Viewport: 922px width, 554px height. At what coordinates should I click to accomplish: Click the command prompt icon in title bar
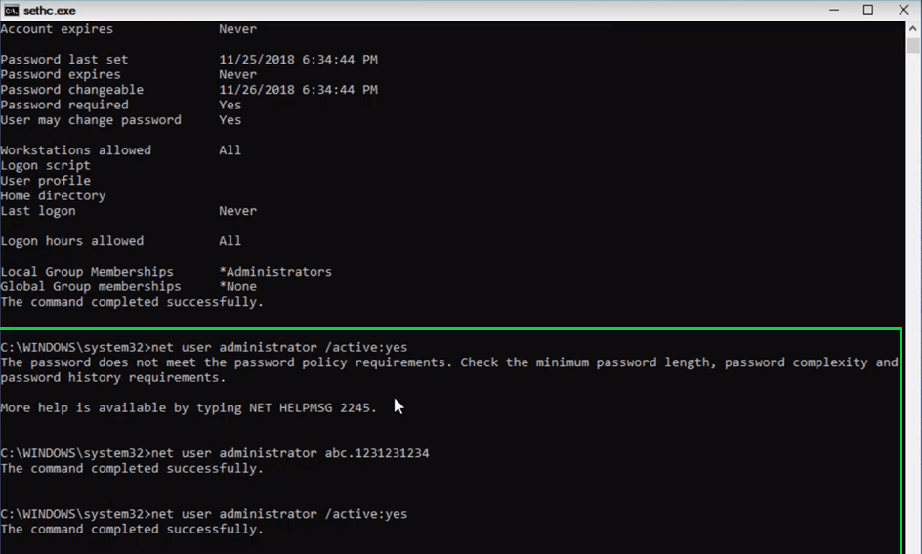[12, 10]
